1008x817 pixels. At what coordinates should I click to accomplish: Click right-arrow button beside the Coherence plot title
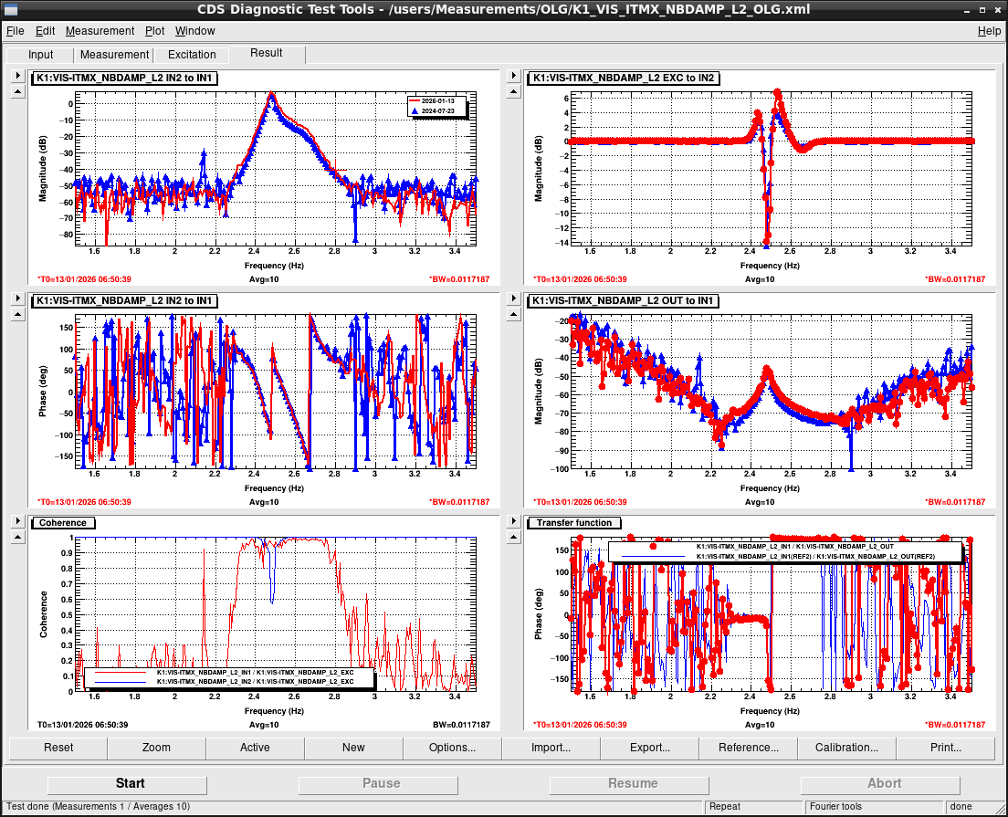17,521
